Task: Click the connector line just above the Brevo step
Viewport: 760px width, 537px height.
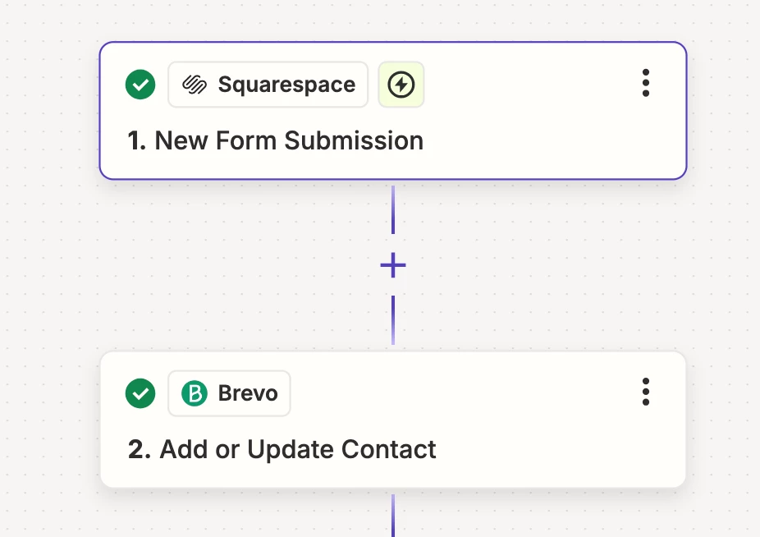Action: click(x=393, y=320)
